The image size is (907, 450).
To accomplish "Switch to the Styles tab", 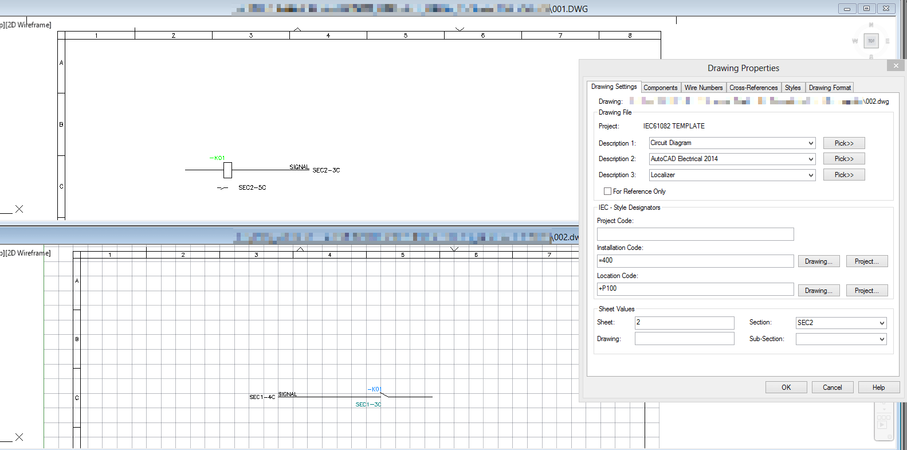I will pyautogui.click(x=793, y=88).
